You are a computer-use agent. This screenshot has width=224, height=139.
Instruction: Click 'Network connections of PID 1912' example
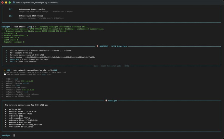(x=27, y=55)
